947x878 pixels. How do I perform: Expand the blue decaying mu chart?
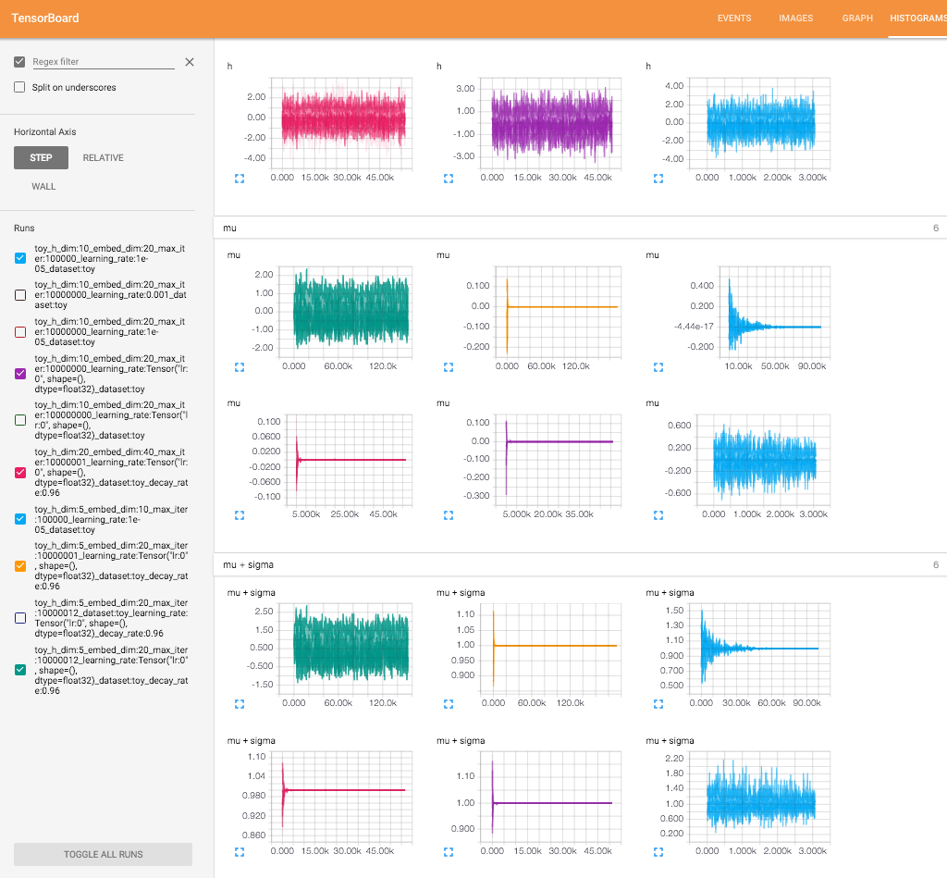tap(658, 367)
